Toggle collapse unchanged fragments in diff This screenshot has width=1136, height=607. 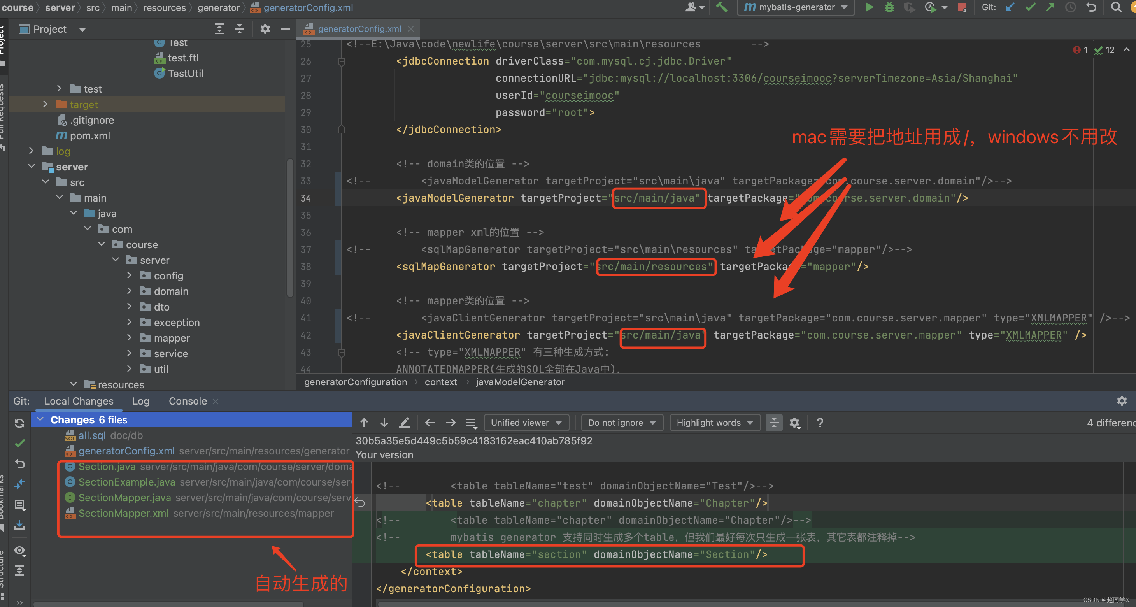(x=773, y=423)
